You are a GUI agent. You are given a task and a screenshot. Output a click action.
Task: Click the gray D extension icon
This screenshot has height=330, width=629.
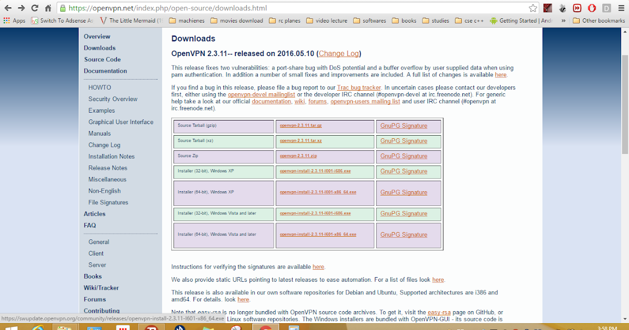606,8
